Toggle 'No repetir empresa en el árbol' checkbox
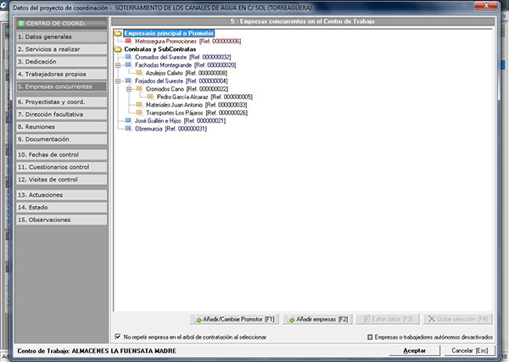 click(117, 337)
